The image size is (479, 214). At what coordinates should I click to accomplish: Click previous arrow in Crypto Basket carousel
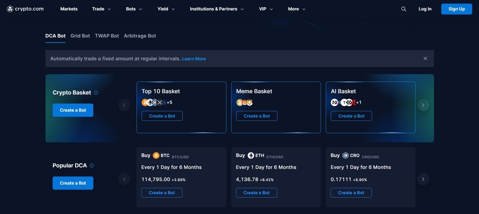(124, 105)
